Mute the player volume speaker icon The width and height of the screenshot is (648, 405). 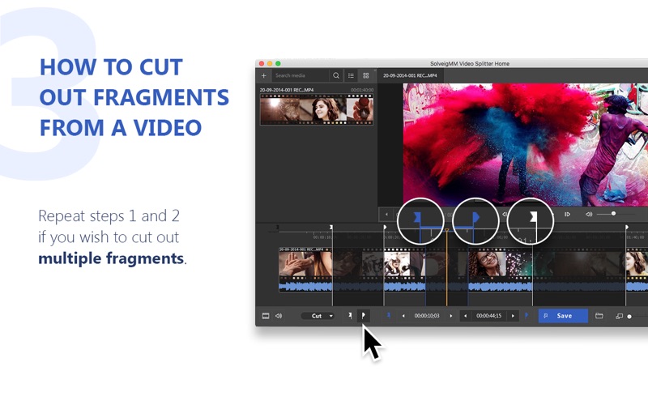(589, 214)
